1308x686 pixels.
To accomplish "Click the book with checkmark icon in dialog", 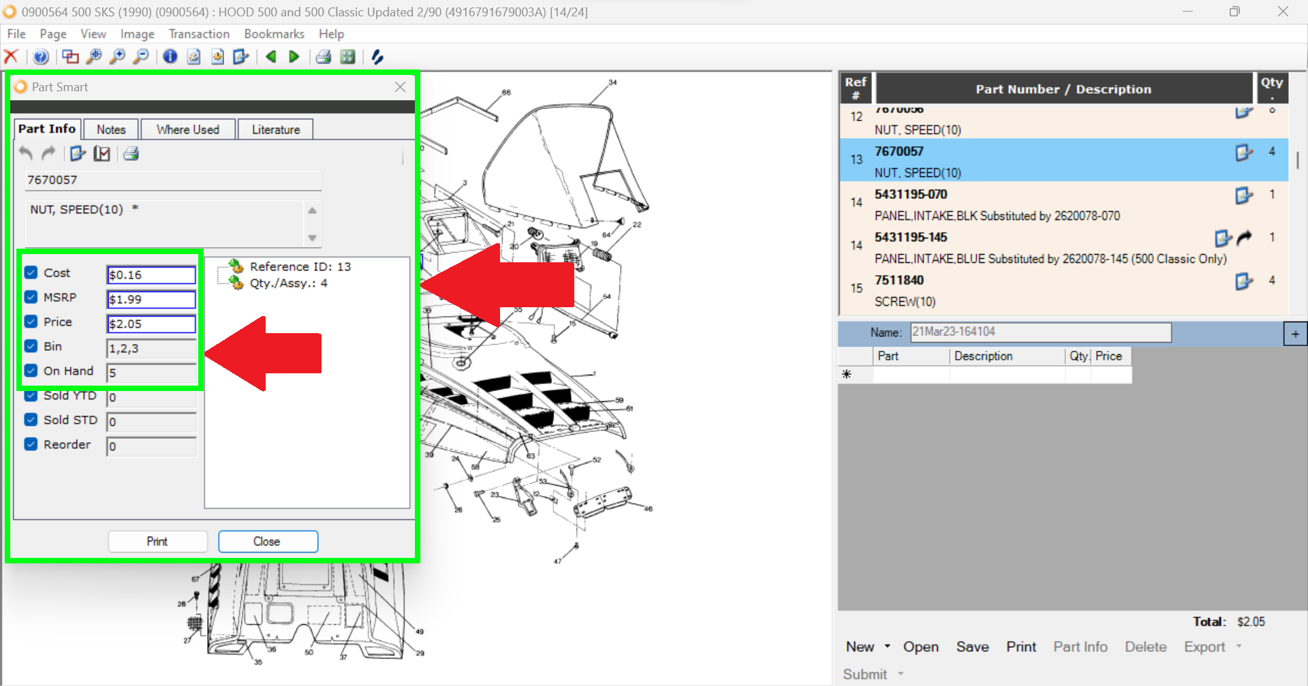I will click(102, 153).
